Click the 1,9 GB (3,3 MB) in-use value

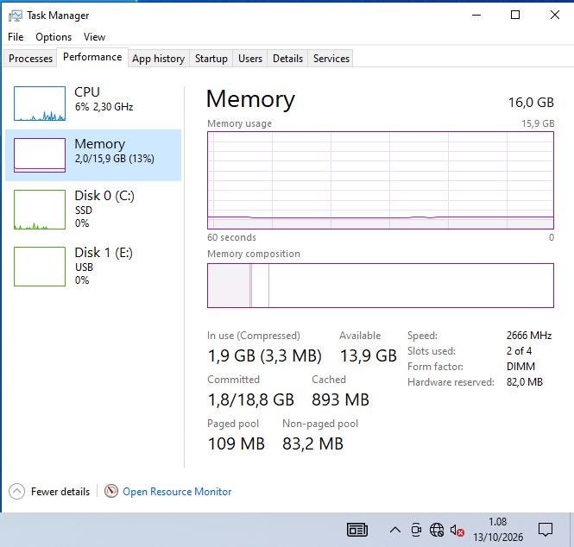click(265, 355)
